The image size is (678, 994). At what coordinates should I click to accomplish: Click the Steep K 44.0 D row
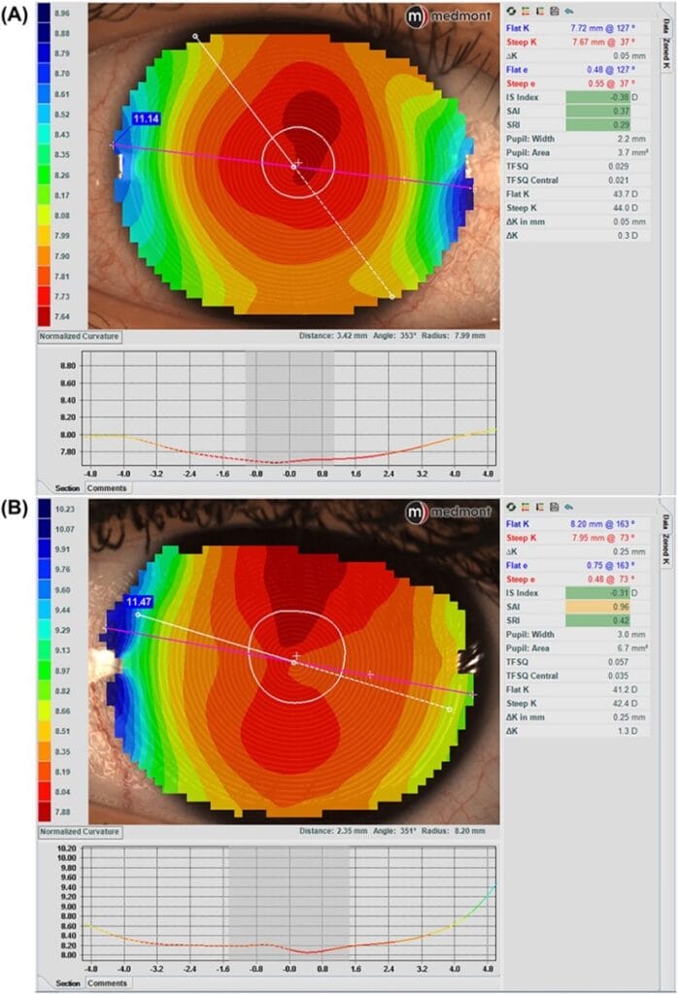click(577, 208)
